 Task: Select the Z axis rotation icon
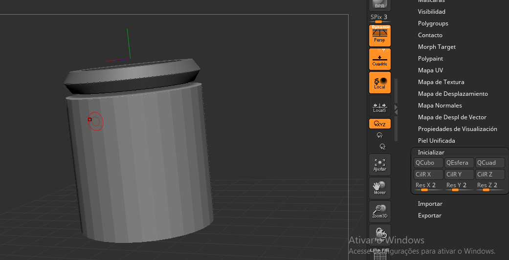coord(383,147)
